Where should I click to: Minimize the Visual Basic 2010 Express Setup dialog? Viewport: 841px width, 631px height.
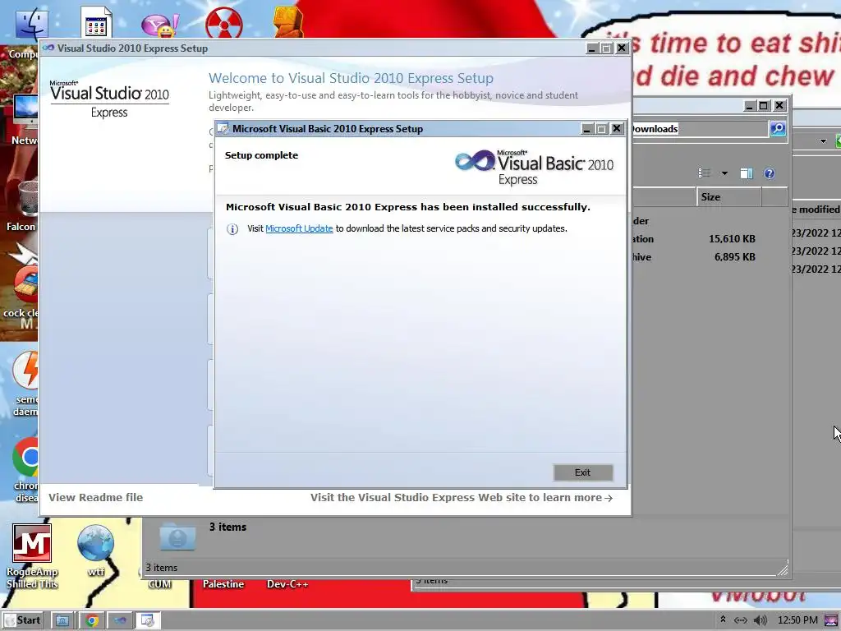(586, 129)
